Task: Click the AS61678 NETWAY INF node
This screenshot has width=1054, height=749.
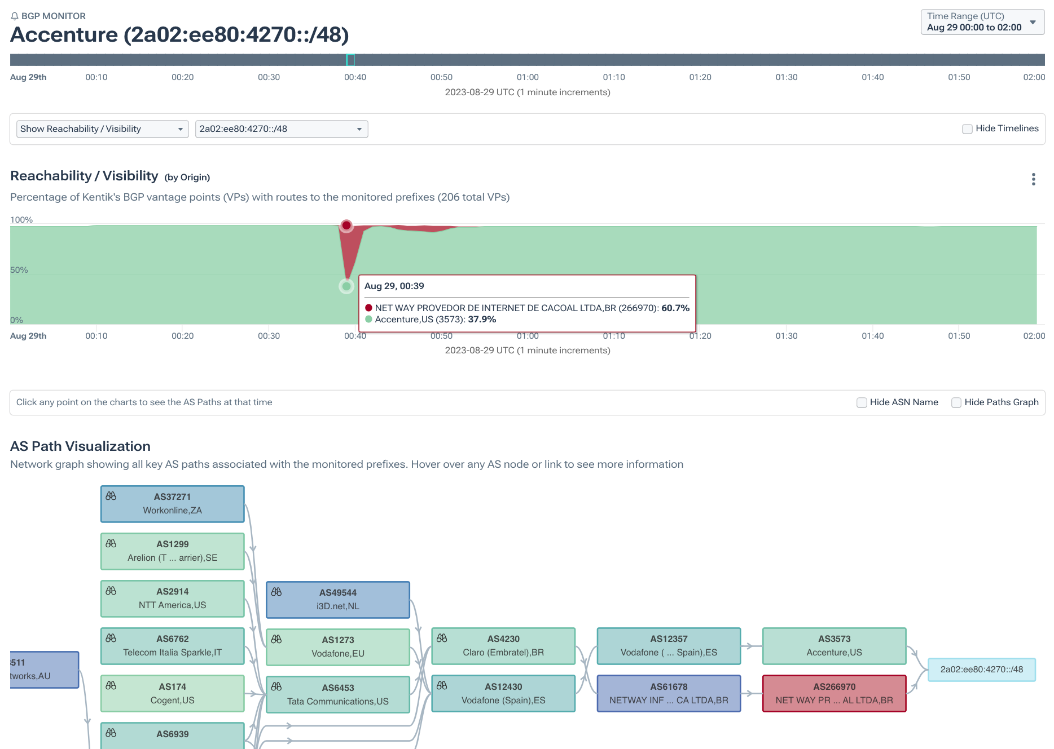Action: [x=669, y=693]
